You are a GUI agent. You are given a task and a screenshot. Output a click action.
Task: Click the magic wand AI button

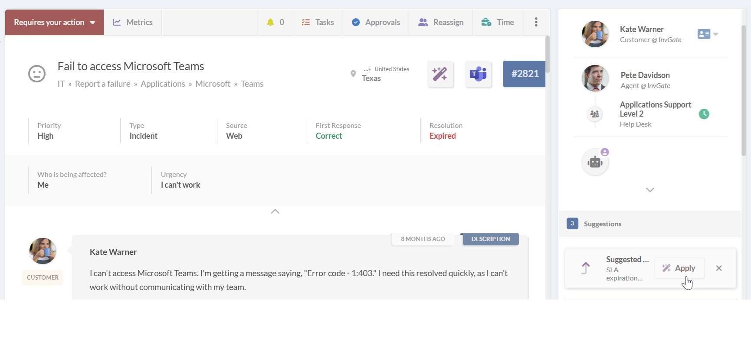coord(440,74)
